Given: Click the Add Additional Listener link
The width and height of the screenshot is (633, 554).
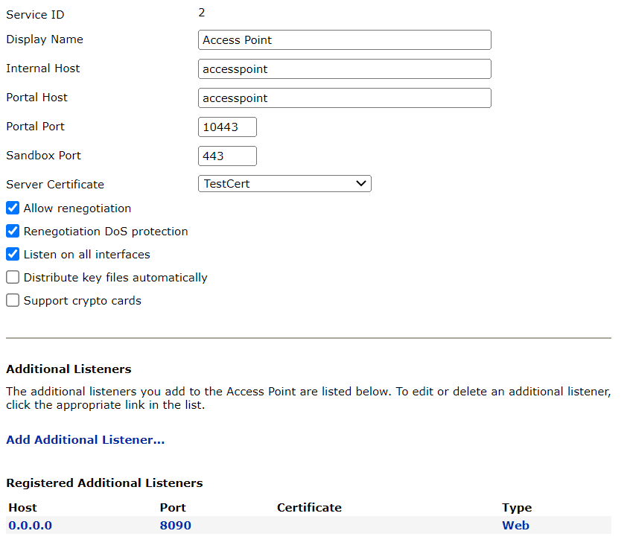Looking at the screenshot, I should pos(85,440).
